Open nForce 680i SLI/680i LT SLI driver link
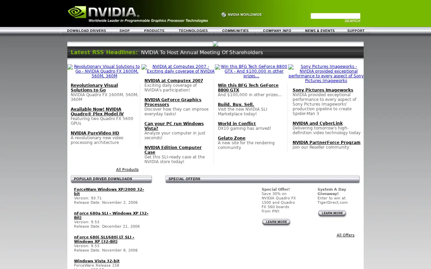Screen dimensions: 431x269 (104, 239)
